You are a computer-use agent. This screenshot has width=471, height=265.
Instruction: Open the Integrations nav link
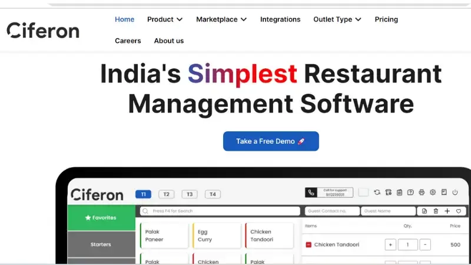(x=280, y=19)
